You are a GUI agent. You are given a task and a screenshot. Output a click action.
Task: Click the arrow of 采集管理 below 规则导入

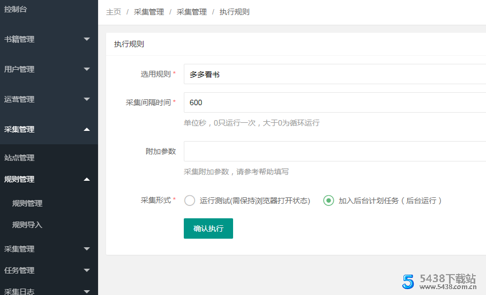[87, 249]
